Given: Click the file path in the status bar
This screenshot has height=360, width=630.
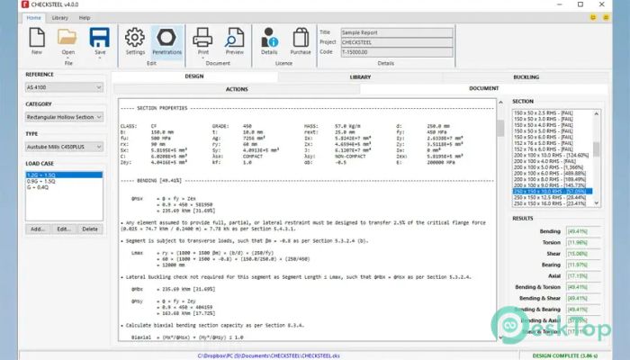Looking at the screenshot, I should coord(269,356).
